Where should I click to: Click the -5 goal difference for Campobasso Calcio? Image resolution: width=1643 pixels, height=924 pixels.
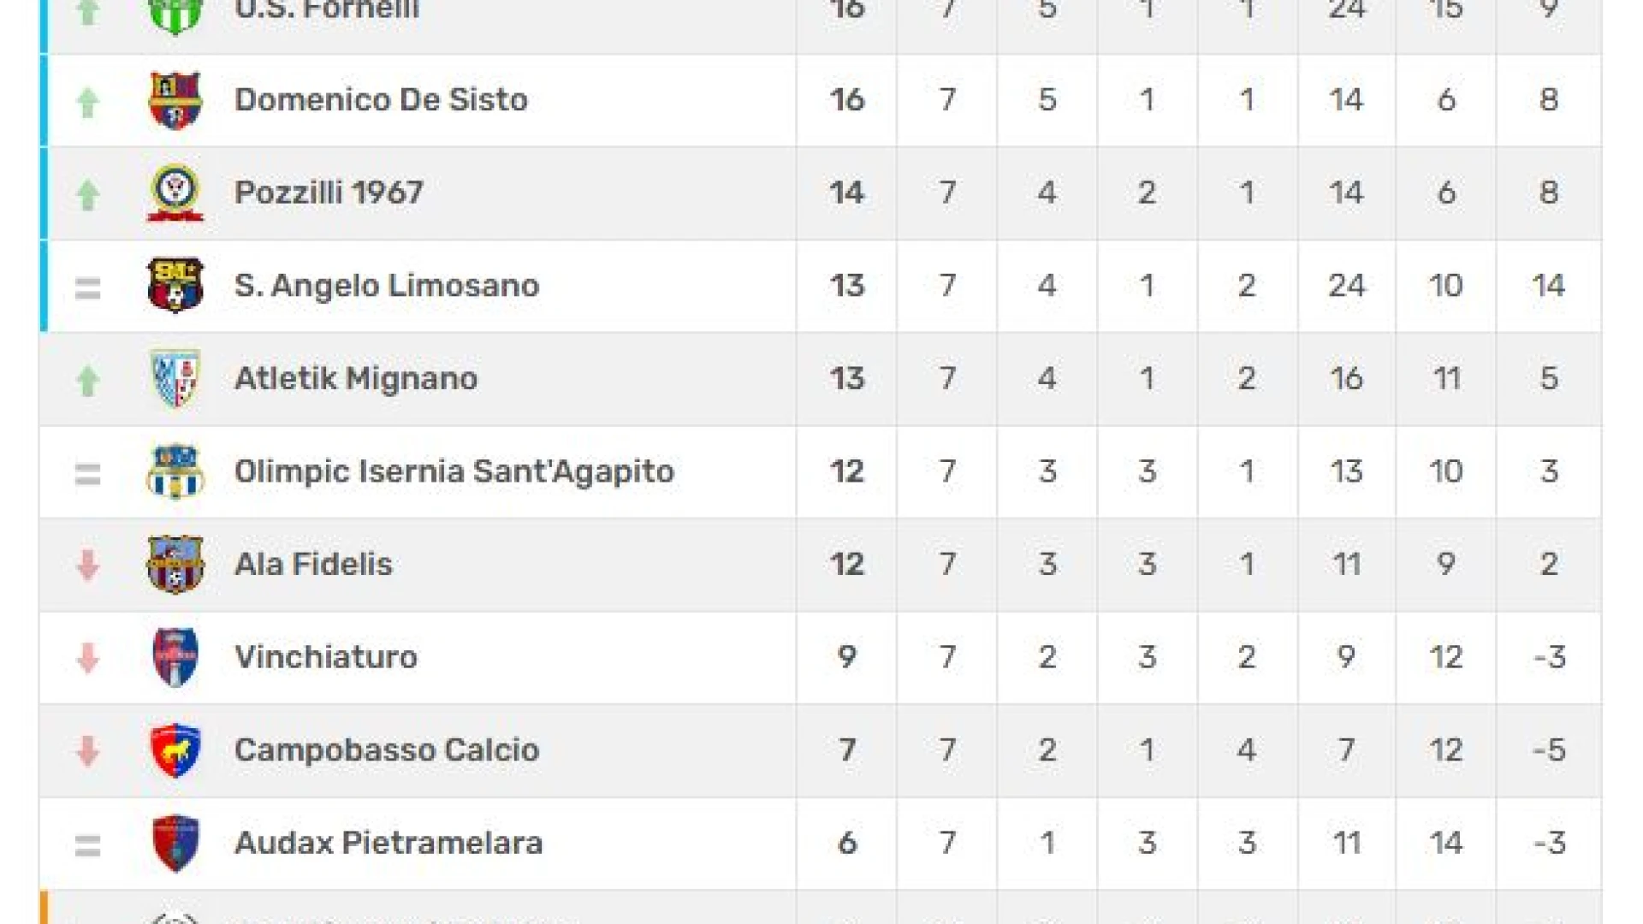click(x=1549, y=750)
